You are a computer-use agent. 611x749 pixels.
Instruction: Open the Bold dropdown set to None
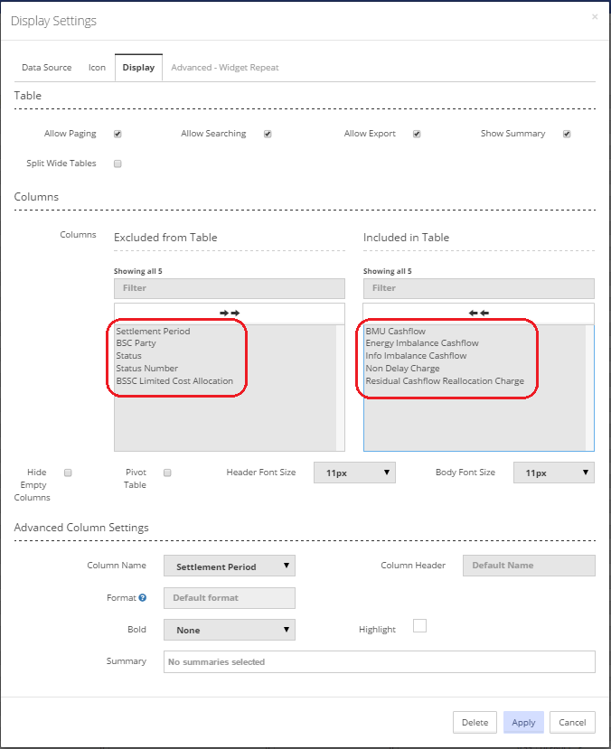tap(230, 630)
